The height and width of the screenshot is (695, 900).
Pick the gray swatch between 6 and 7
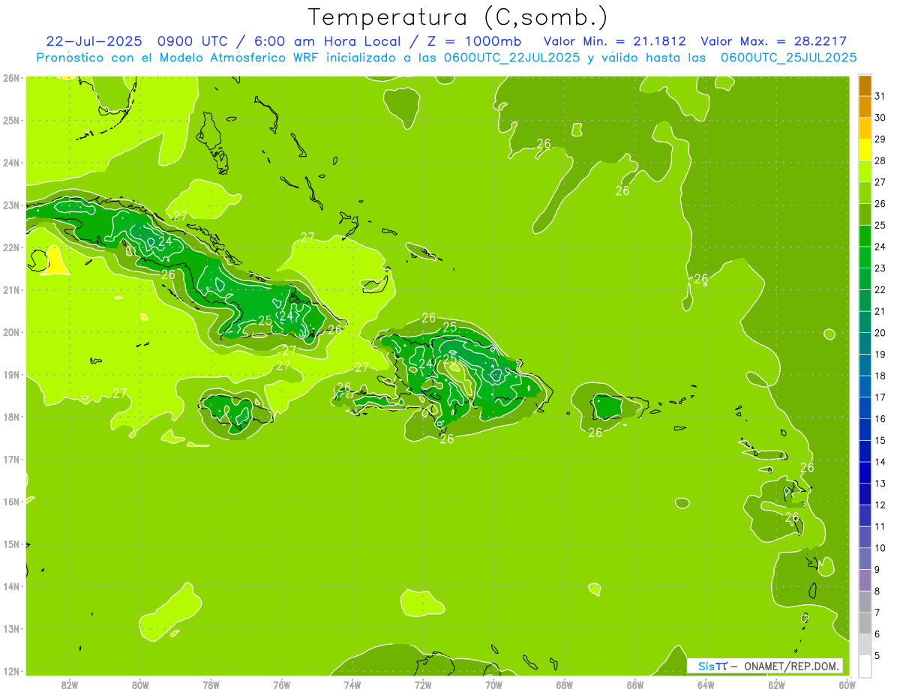[x=865, y=623]
